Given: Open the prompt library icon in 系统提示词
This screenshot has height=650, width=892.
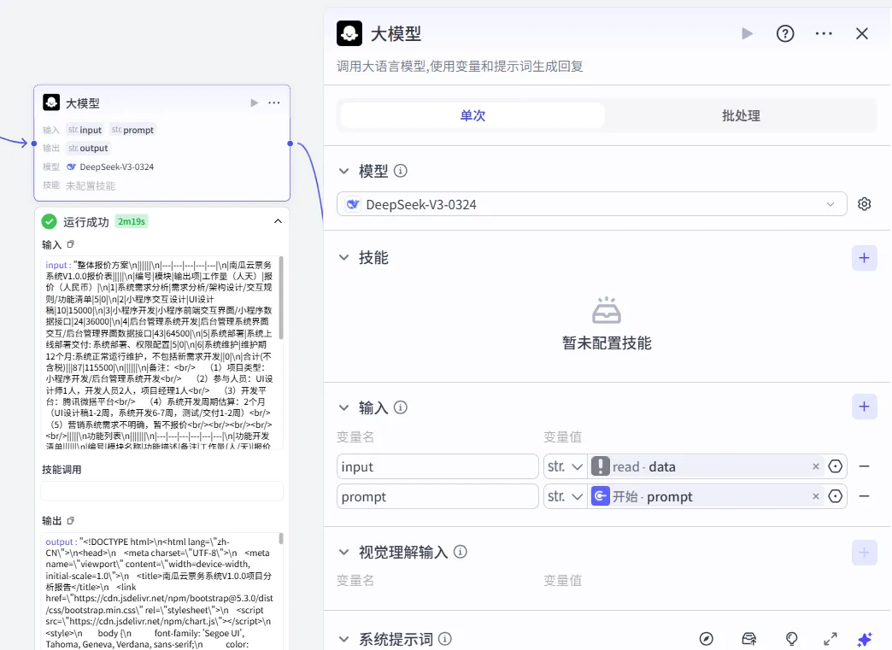Looking at the screenshot, I should [x=749, y=639].
